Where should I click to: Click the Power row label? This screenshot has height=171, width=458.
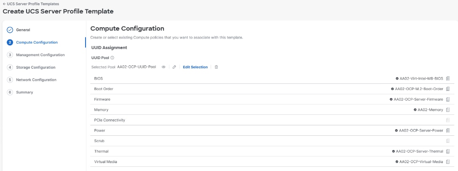click(99, 131)
